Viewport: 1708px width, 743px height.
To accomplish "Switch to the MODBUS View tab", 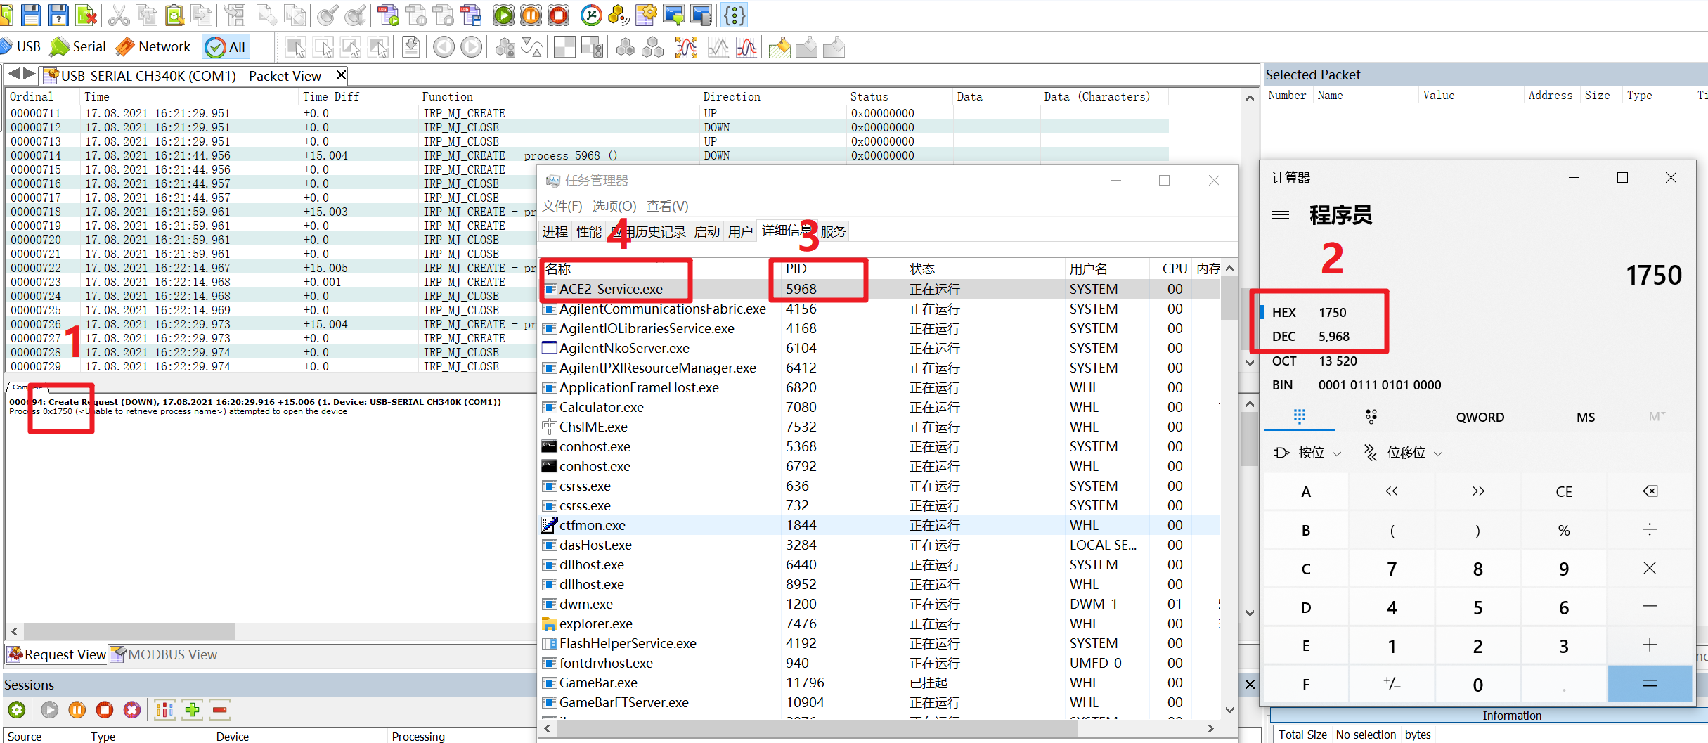I will 164,654.
